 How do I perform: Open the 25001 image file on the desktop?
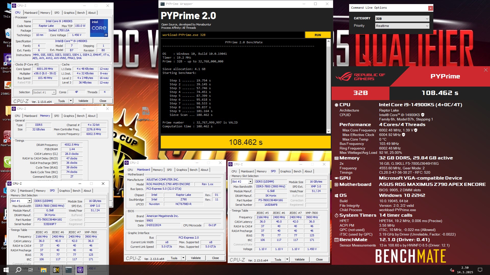point(7,88)
